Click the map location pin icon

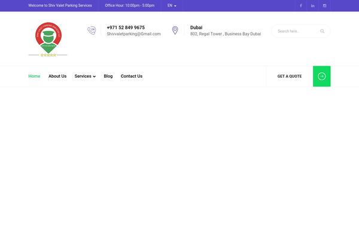(175, 30)
